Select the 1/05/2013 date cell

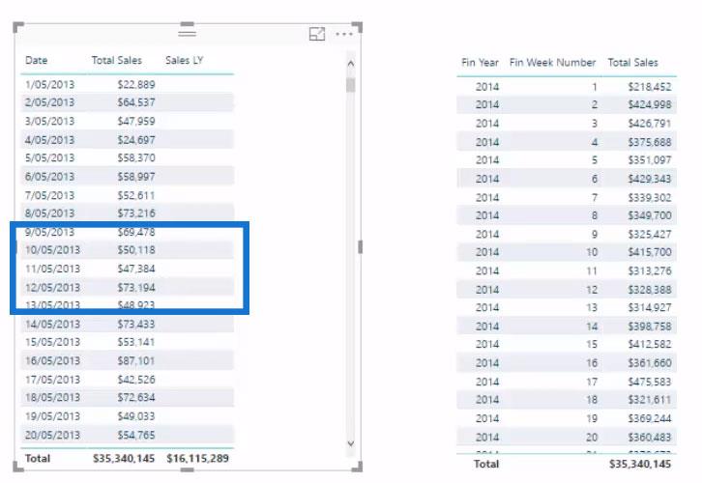49,85
